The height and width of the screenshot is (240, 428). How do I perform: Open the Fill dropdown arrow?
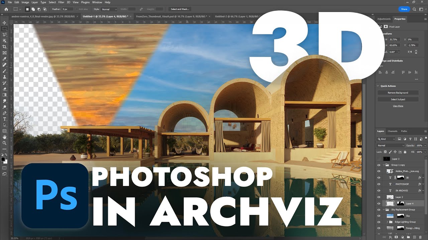click(x=425, y=152)
